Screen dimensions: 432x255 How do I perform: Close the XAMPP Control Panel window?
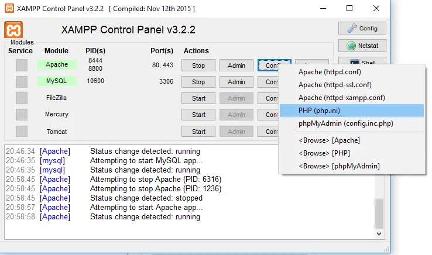coord(376,9)
